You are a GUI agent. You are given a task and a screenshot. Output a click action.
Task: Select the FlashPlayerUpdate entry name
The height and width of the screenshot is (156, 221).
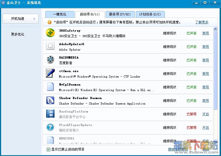point(76,125)
